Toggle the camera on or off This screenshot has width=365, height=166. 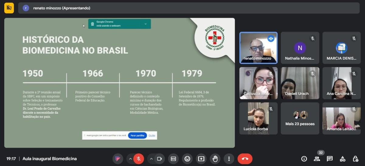click(159, 159)
